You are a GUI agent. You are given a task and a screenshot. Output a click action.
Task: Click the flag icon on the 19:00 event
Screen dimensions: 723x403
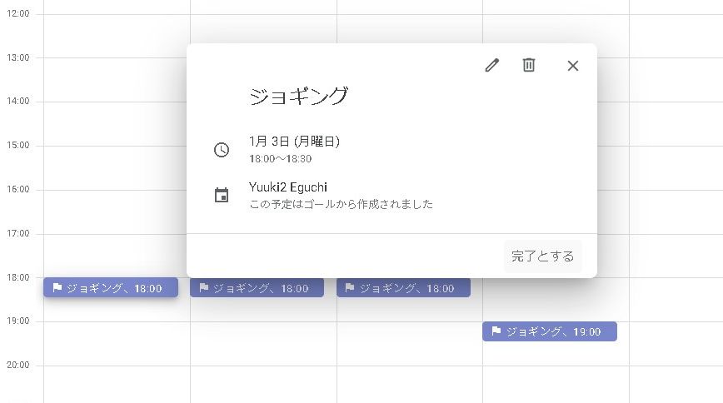coord(496,331)
